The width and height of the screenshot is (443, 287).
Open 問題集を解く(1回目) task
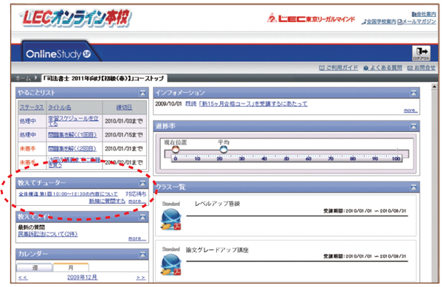pos(72,135)
